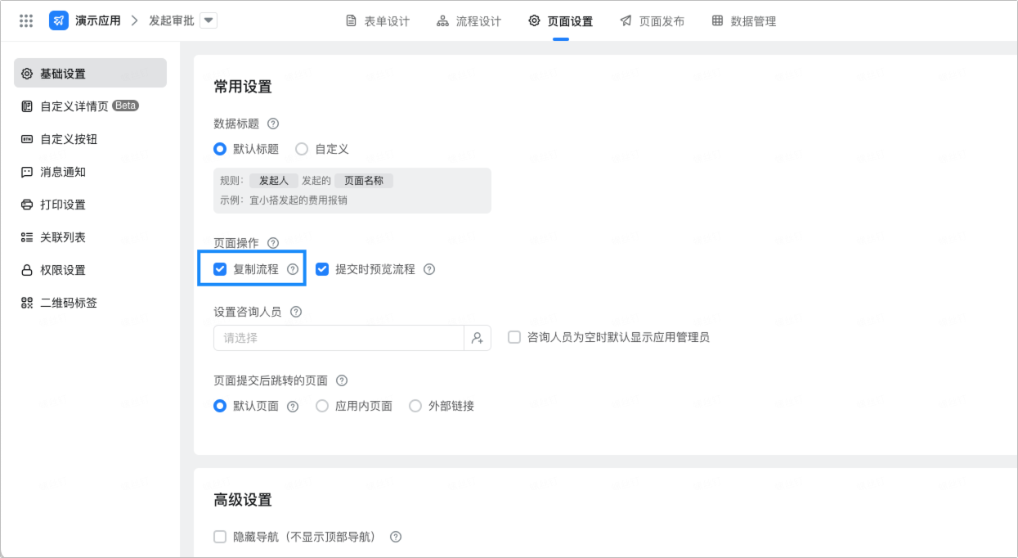
Task: Select the 自定义 title radio button
Action: 302,149
